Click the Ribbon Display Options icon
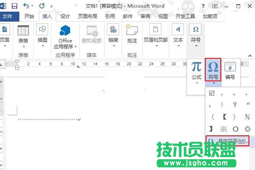 (x=215, y=6)
